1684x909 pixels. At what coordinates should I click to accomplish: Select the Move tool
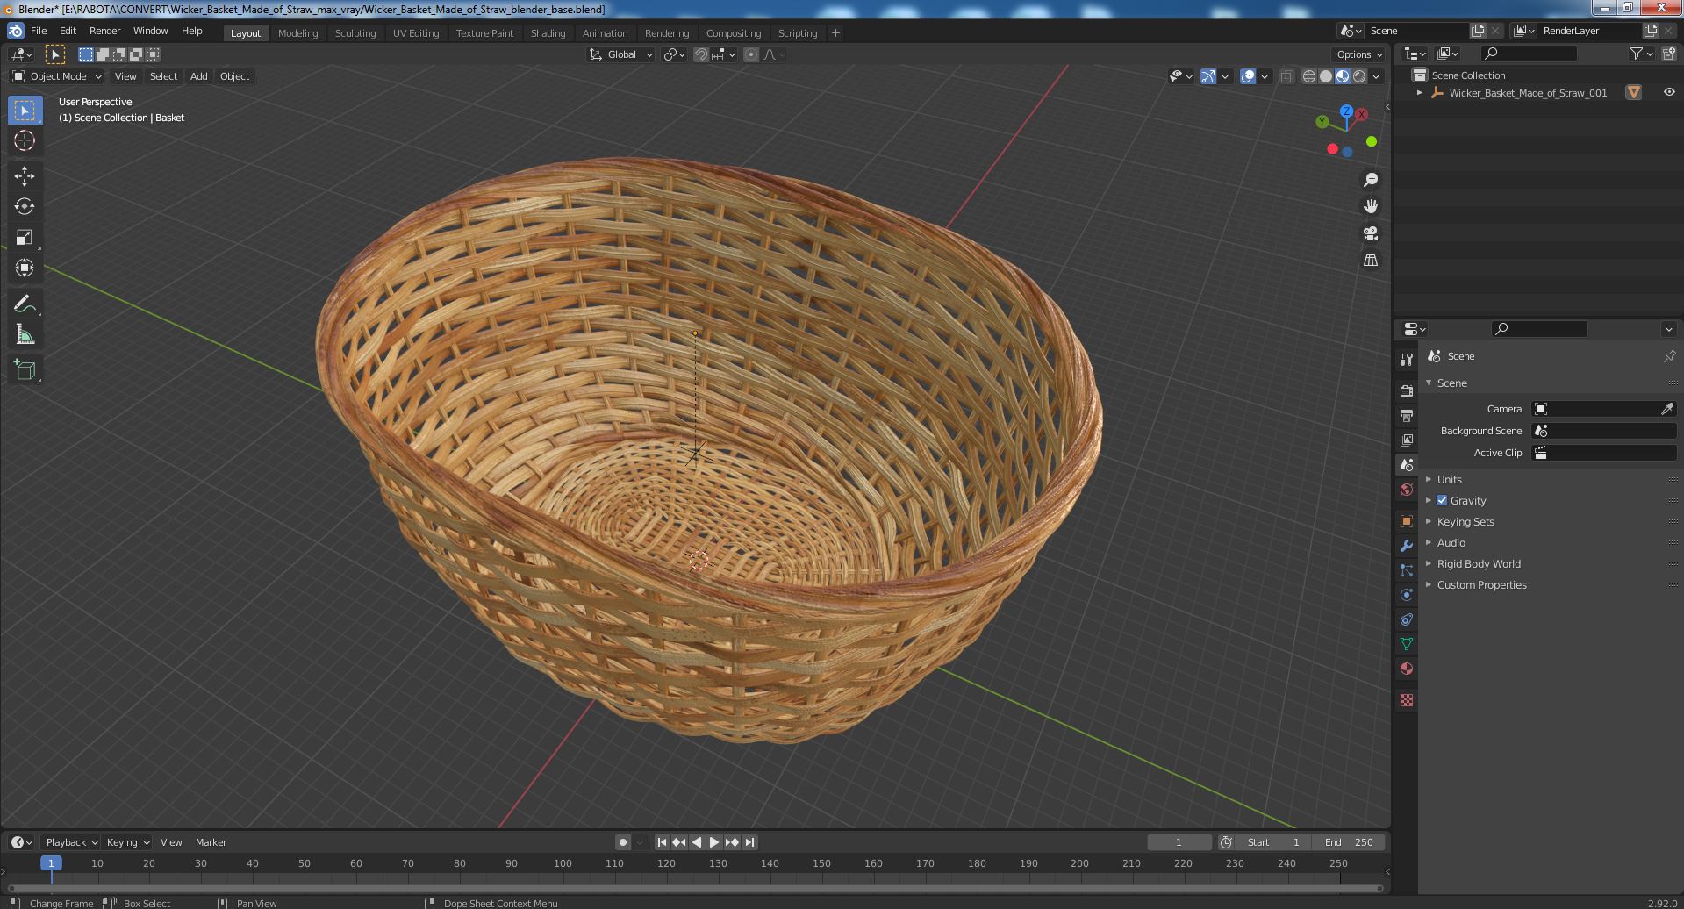(25, 176)
